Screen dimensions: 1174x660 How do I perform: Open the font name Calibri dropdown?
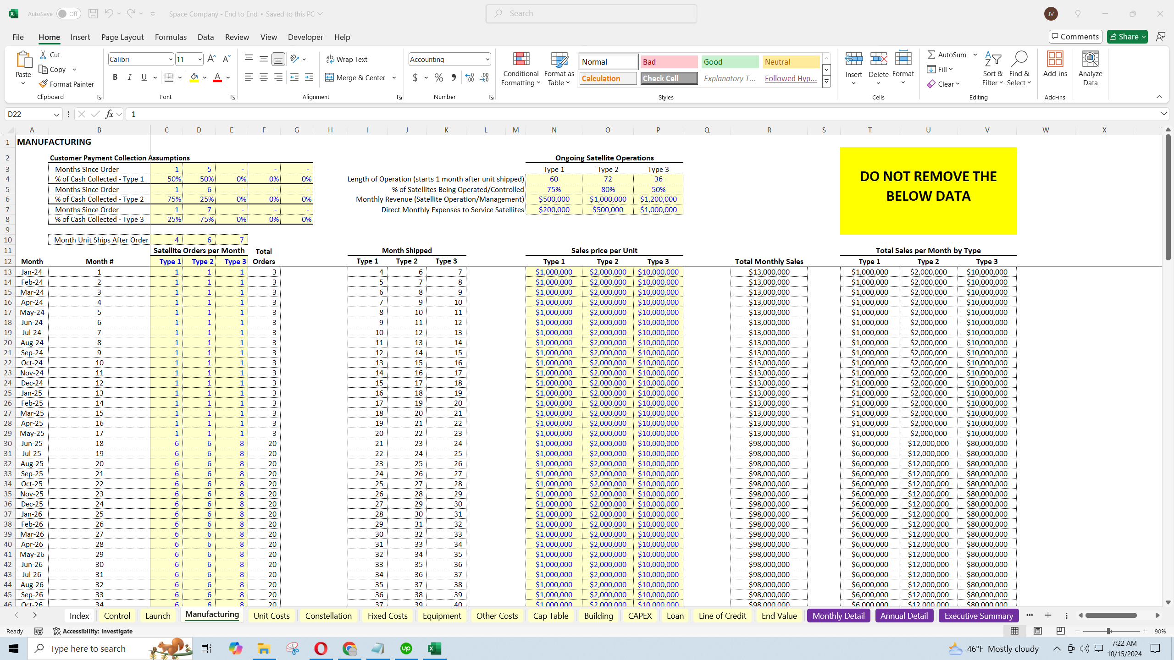click(x=170, y=59)
